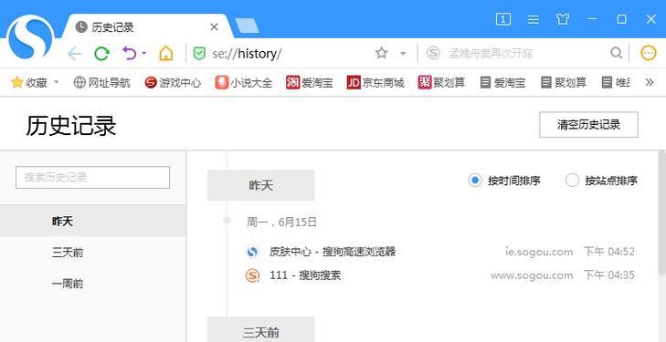Viewport: 666px width, 342px height.
Task: Click the purple undo closed tab icon
Action: pyautogui.click(x=129, y=54)
